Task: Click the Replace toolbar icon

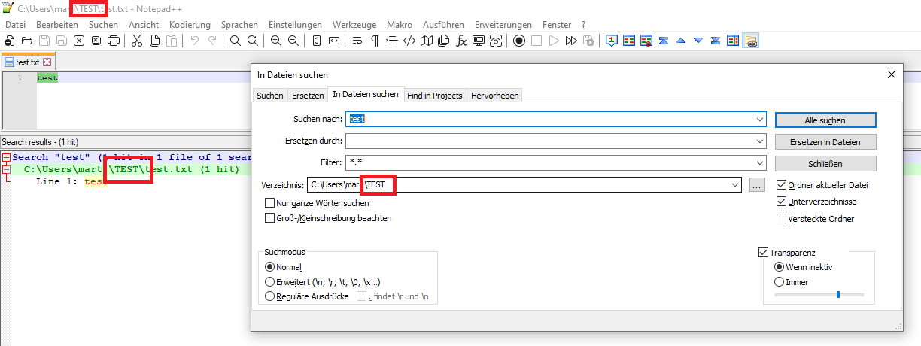Action: coord(253,41)
